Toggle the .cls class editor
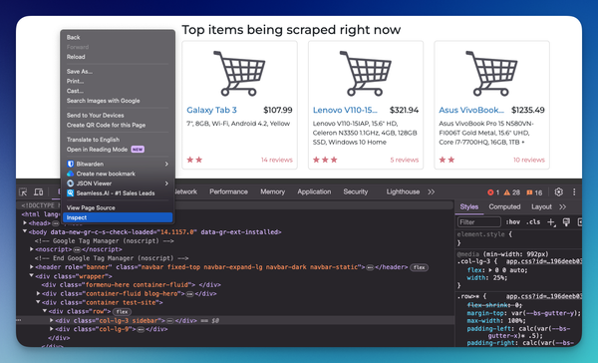This screenshot has height=363, width=598. click(x=533, y=222)
